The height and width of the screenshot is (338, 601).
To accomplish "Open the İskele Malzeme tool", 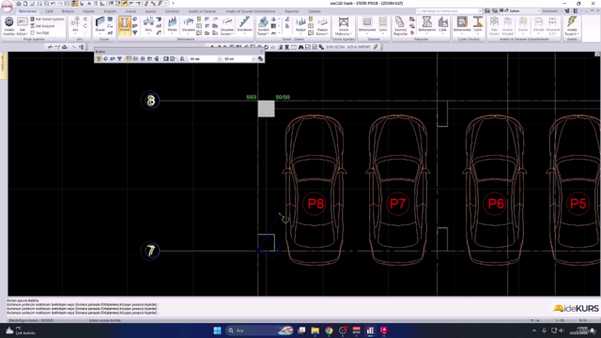I will (x=344, y=26).
